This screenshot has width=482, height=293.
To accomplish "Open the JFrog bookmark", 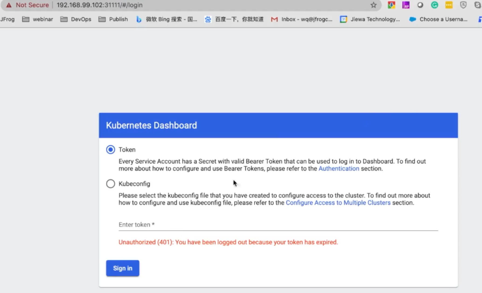I will (x=7, y=19).
